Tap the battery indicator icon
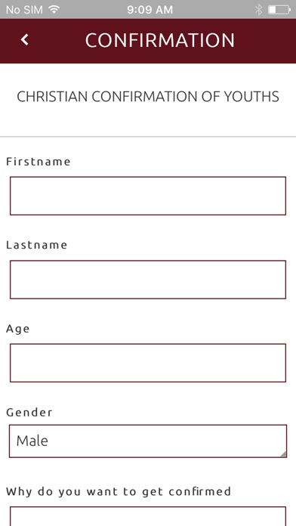The height and width of the screenshot is (526, 296). (279, 10)
